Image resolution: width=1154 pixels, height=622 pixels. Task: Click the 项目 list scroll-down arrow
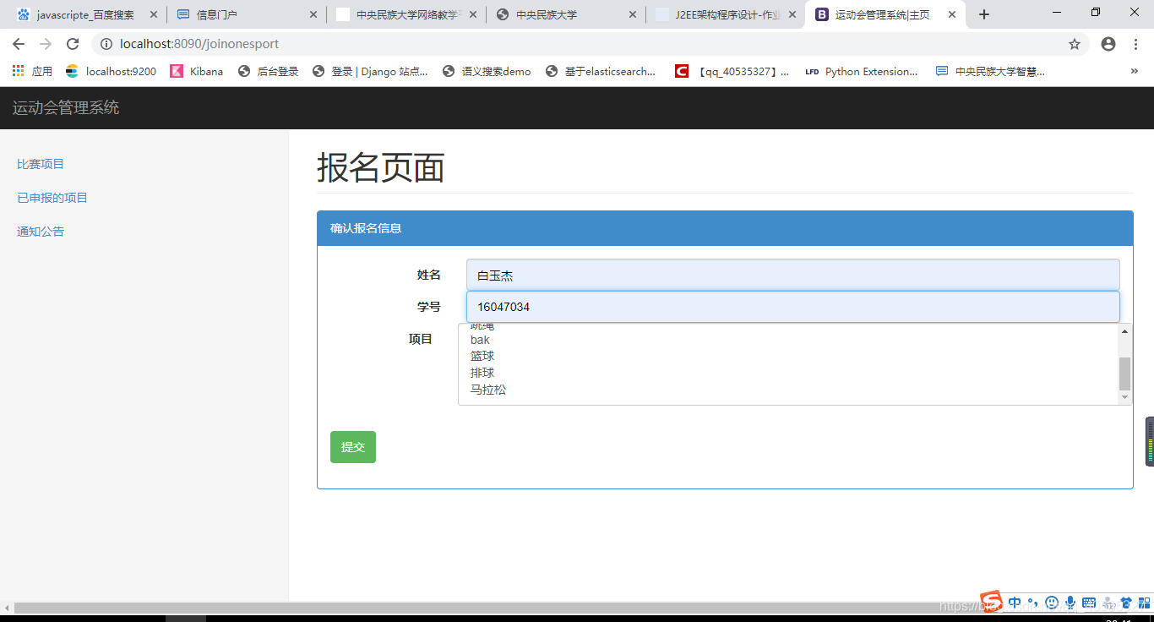point(1124,397)
